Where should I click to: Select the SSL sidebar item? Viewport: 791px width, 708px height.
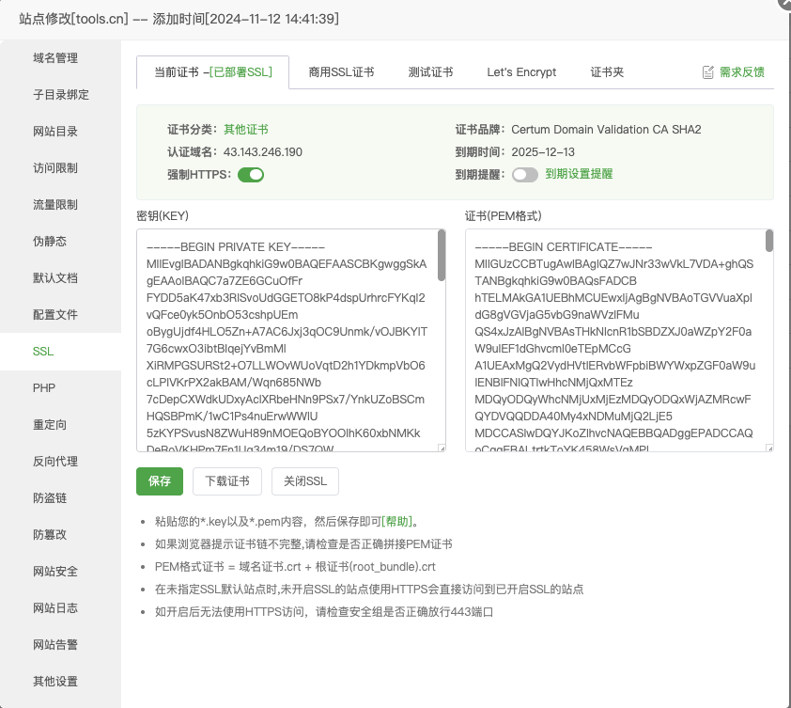point(60,352)
